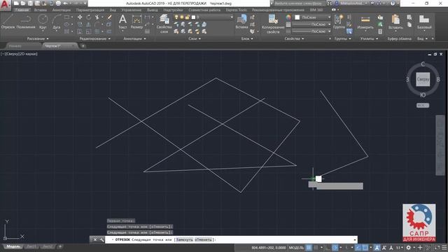448x252 pixels.
Task: Click the viewport label [-][Сверху][2D-каркас]
Action: click(x=19, y=54)
